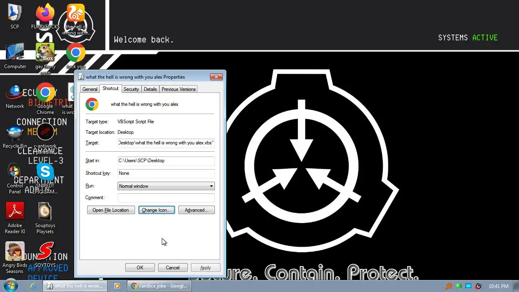Click the Apply button
The width and height of the screenshot is (519, 292).
coord(205,268)
